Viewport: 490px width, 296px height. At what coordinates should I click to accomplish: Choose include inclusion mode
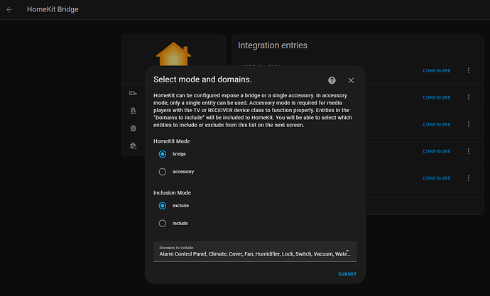[162, 224]
